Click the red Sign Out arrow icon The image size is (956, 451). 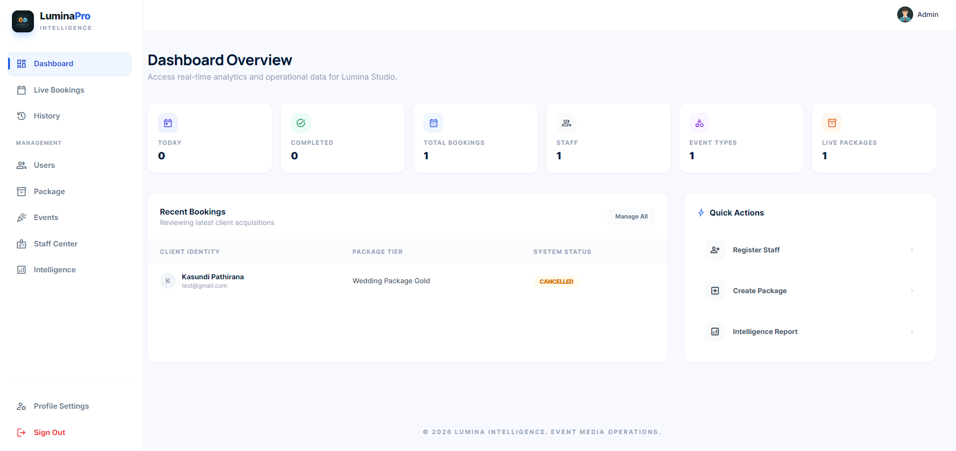click(21, 433)
